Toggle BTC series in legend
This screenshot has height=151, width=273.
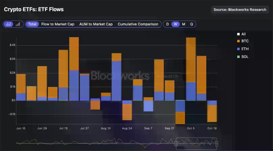point(244,41)
